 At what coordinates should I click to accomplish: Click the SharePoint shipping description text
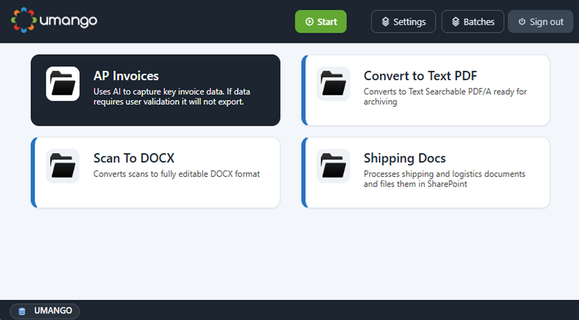(444, 179)
